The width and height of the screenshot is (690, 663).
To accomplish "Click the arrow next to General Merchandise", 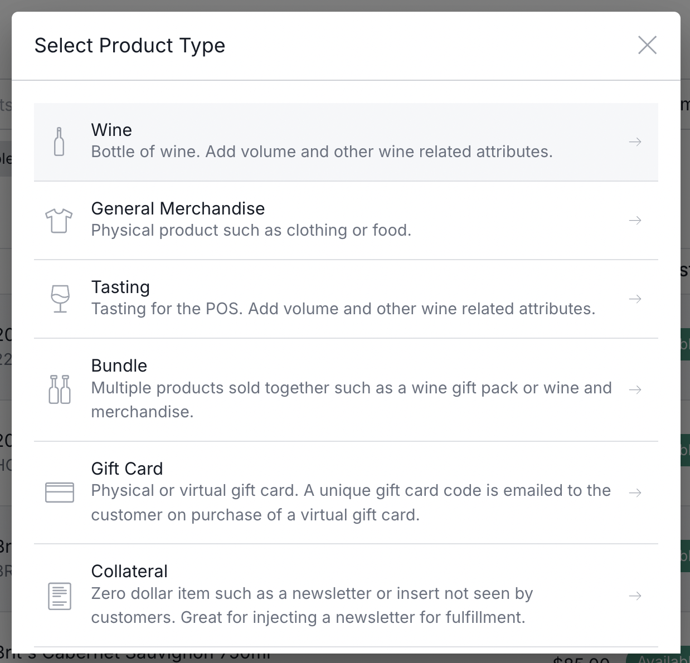I will (635, 220).
